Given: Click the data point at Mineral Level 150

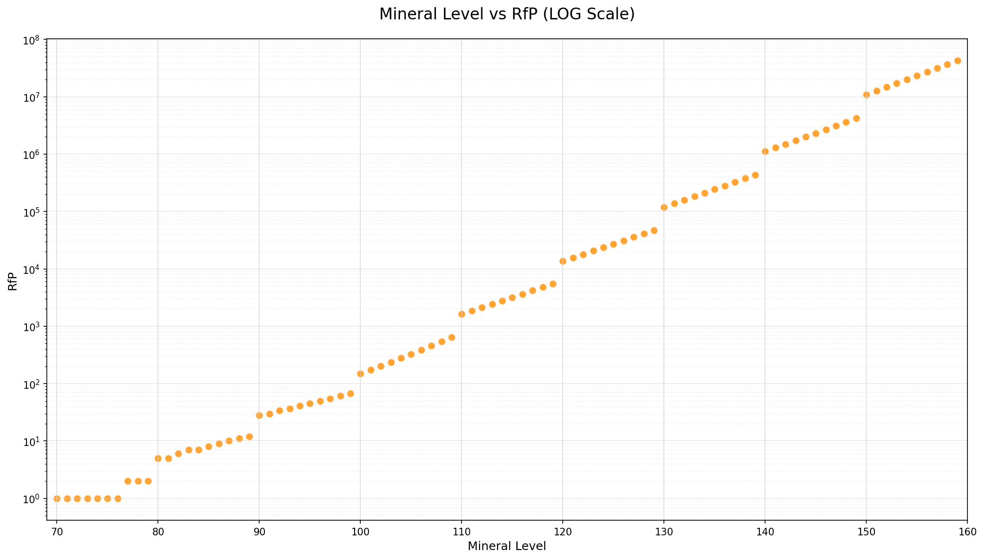Looking at the screenshot, I should coord(866,95).
